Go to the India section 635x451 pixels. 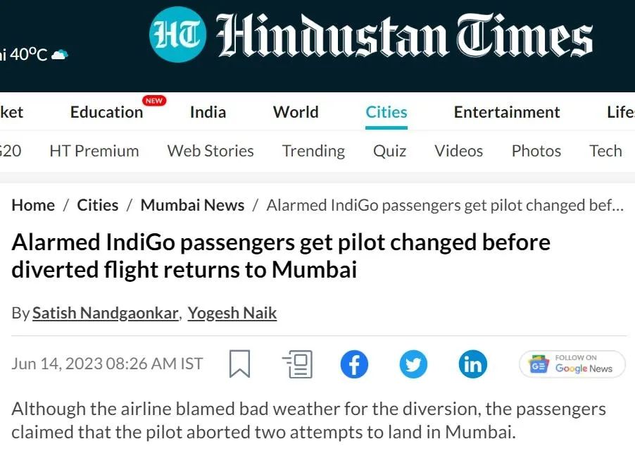pos(208,112)
